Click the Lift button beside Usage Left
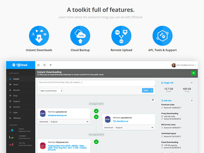 pos(191,83)
